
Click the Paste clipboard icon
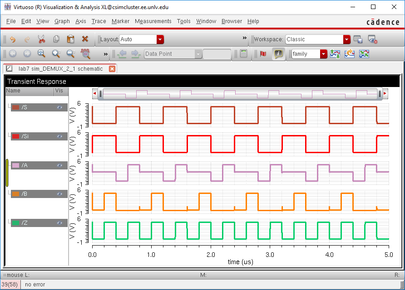pyautogui.click(x=70, y=39)
